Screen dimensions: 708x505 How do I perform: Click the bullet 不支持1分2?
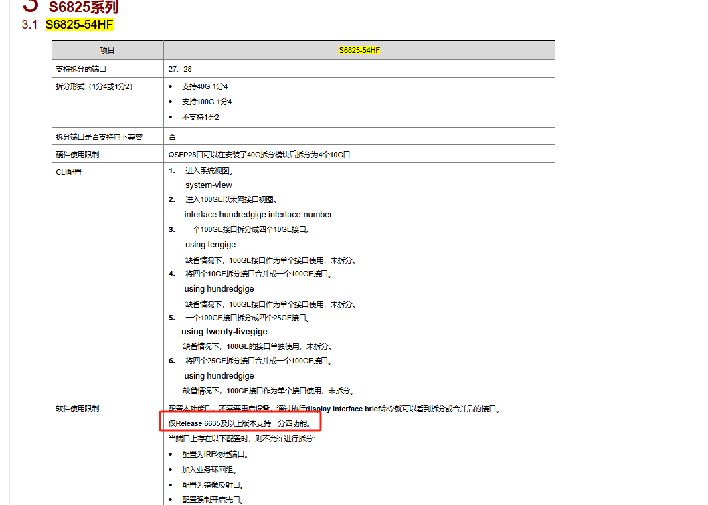[201, 117]
